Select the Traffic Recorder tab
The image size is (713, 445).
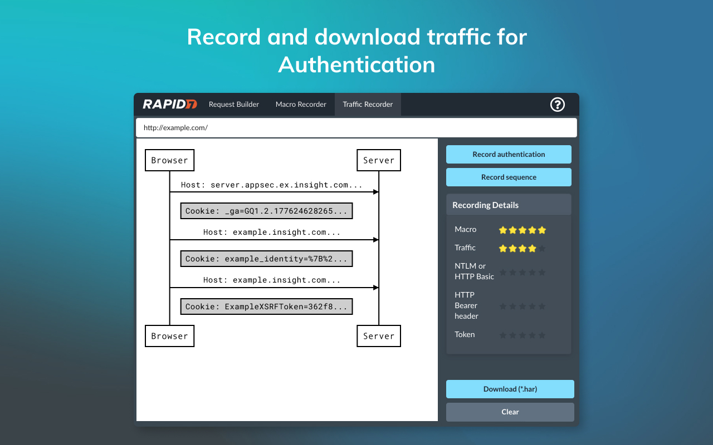(368, 105)
